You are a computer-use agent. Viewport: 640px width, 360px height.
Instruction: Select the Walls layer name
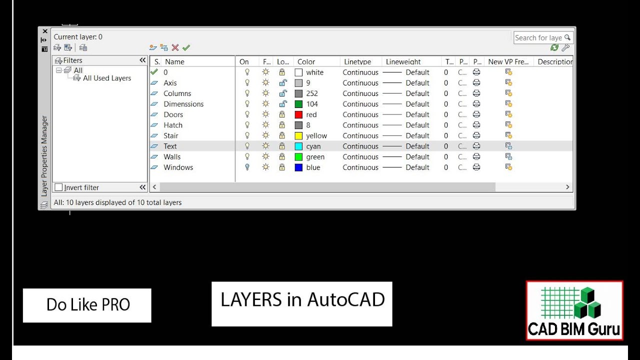point(172,156)
